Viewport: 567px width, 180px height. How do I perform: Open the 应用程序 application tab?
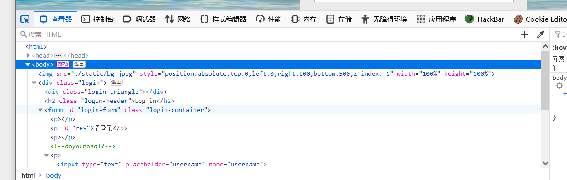pyautogui.click(x=436, y=19)
